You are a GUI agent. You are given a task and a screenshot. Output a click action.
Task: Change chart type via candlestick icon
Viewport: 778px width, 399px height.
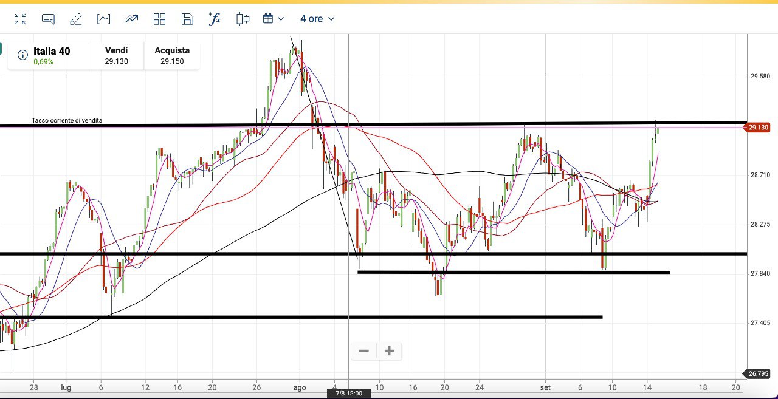pyautogui.click(x=243, y=19)
